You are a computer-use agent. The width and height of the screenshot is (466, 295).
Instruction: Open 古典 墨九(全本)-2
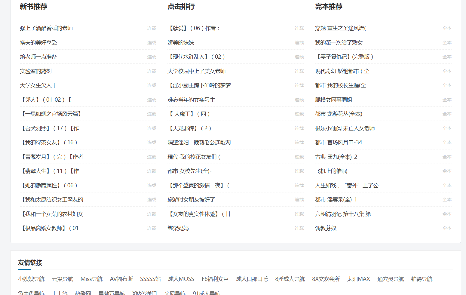[x=336, y=157]
